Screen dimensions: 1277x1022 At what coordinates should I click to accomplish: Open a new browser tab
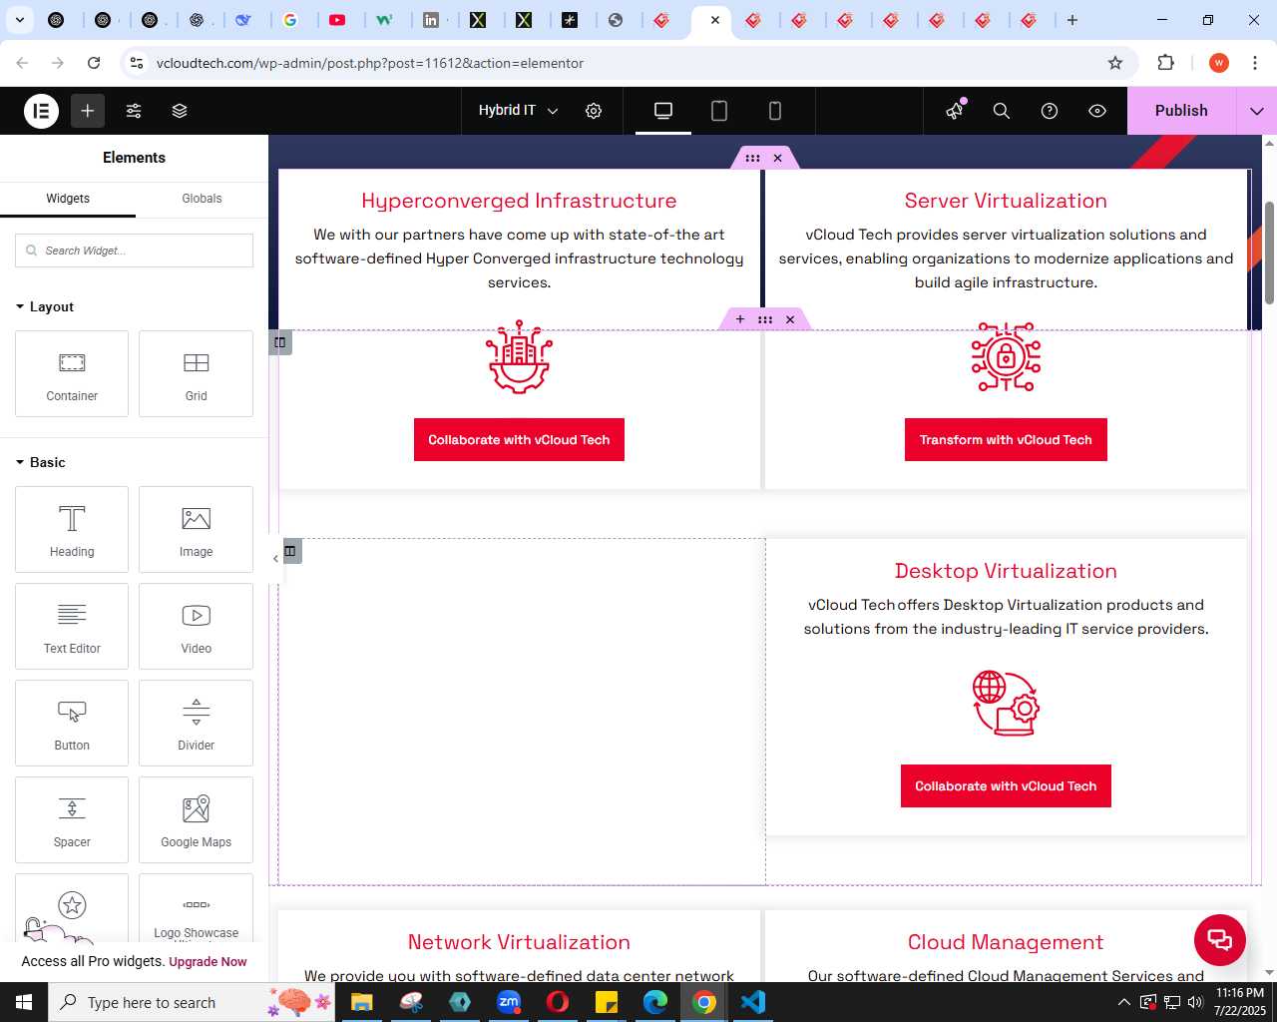pyautogui.click(x=1072, y=20)
